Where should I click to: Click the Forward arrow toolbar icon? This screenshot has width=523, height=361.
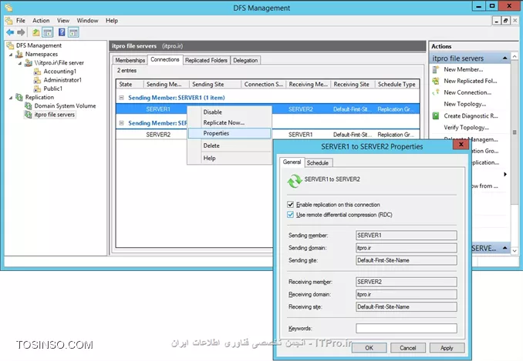(21, 32)
